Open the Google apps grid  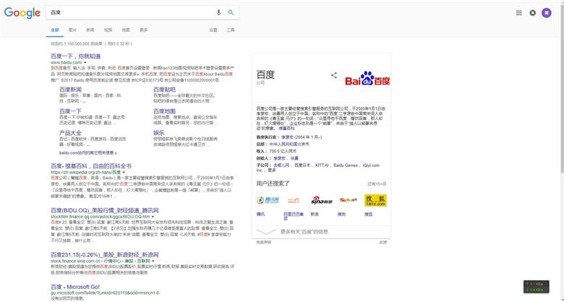[518, 13]
